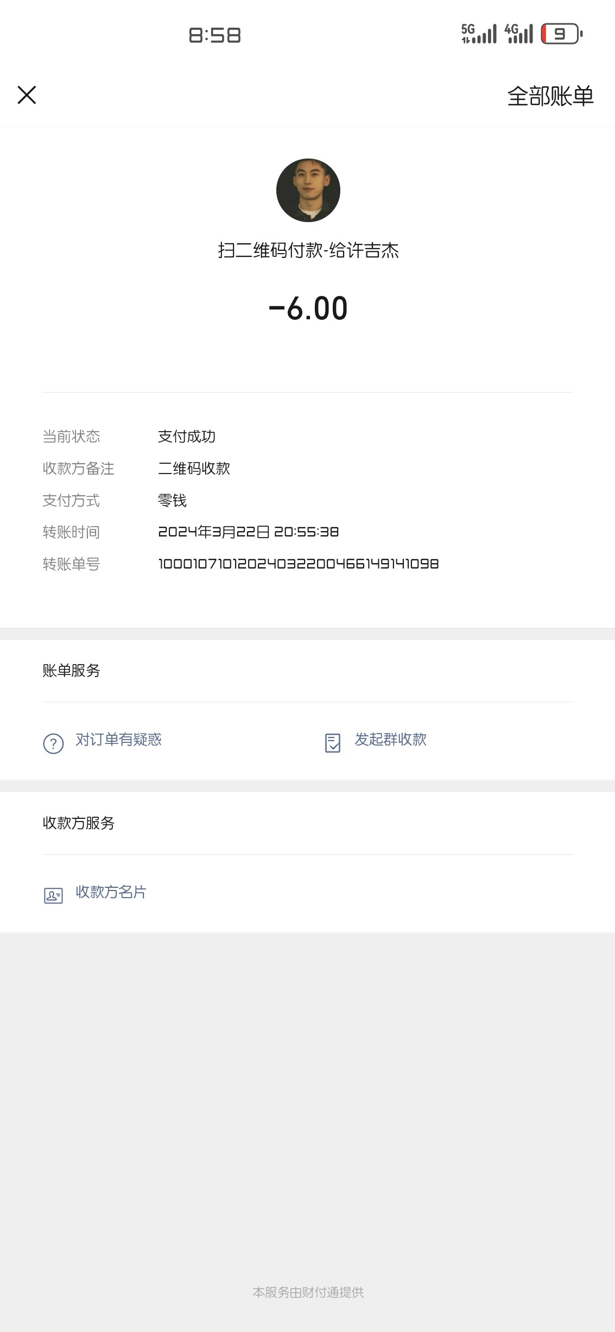Tap the payee's round avatar photo

[308, 190]
